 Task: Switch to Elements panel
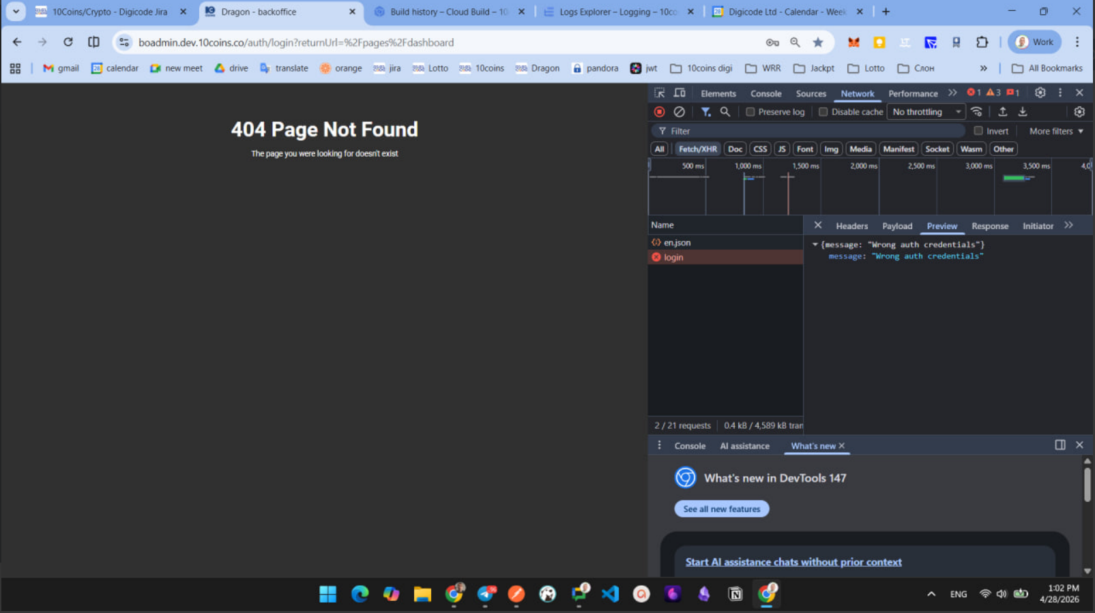[718, 93]
